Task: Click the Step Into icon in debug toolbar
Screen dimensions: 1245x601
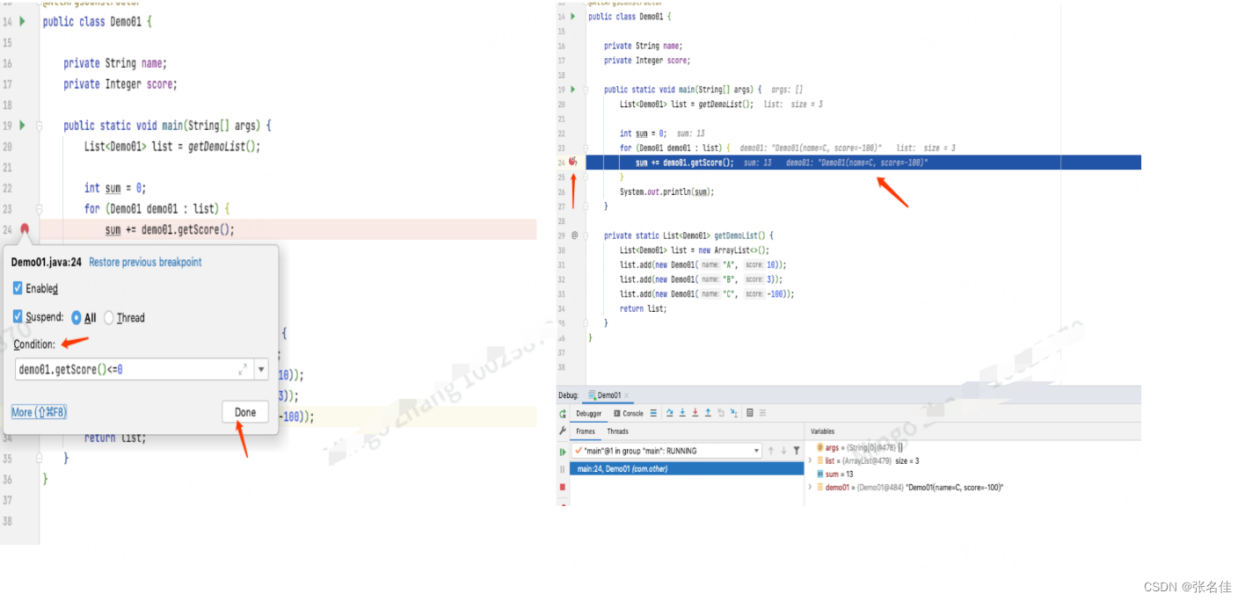Action: (x=682, y=413)
